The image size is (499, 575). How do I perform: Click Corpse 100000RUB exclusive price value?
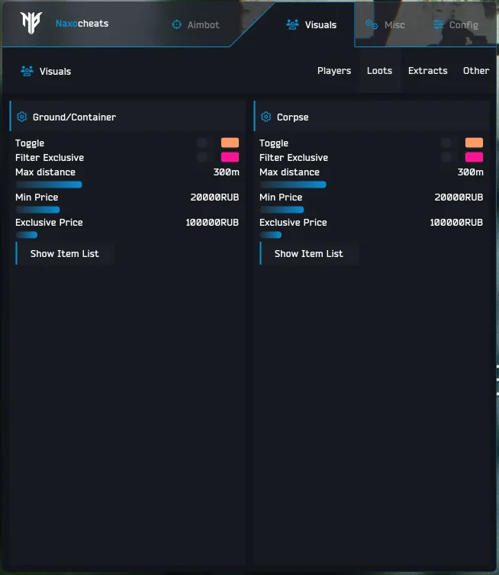click(x=456, y=222)
